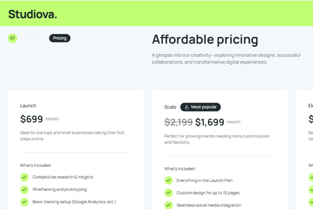Click the checkmark beside Competitive research & insights
This screenshot has height=209, width=313.
pos(24,177)
